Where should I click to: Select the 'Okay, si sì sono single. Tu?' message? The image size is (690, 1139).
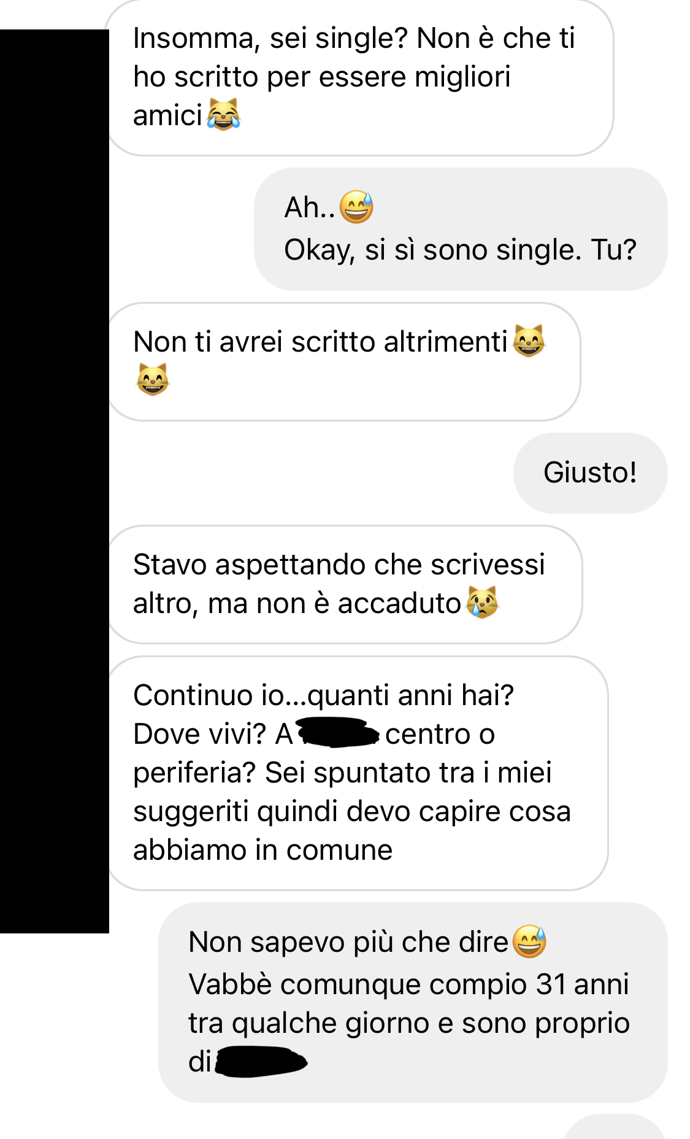click(x=461, y=229)
